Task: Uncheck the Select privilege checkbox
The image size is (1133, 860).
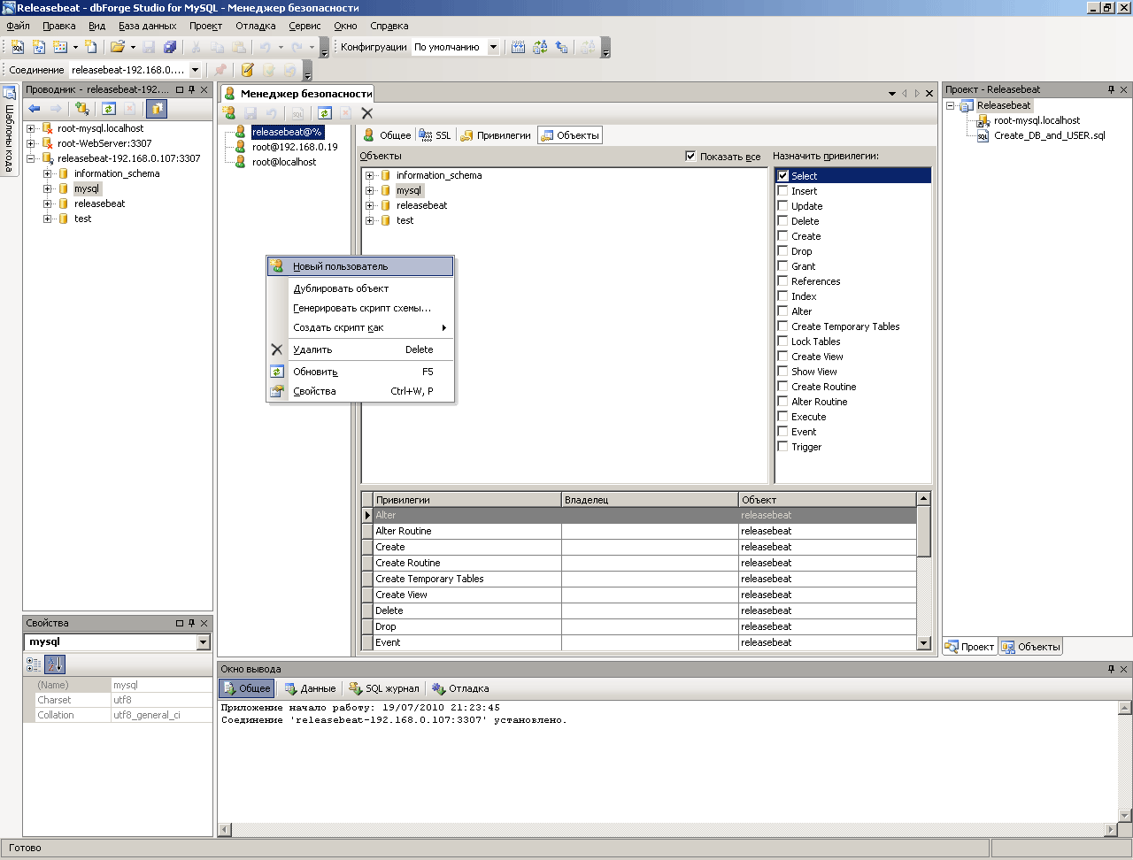Action: [782, 176]
